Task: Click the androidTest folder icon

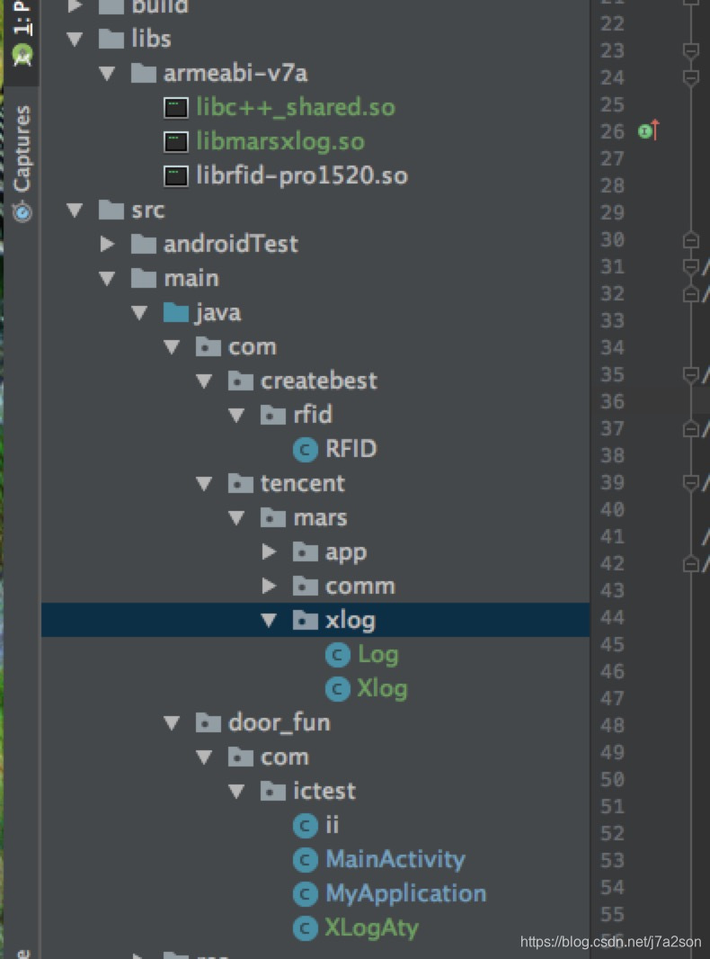Action: pyautogui.click(x=144, y=244)
